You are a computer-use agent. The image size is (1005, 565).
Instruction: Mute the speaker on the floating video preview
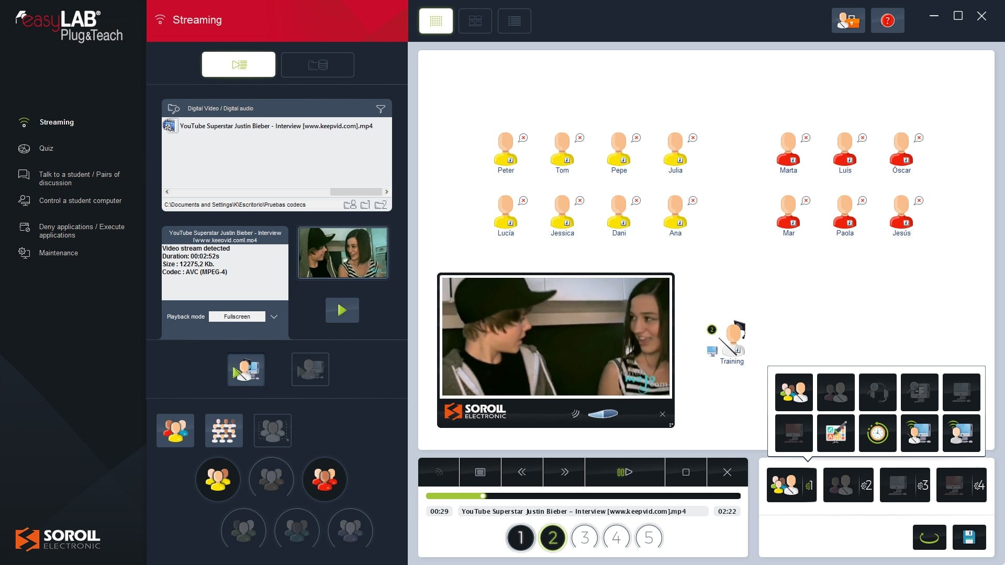point(576,413)
